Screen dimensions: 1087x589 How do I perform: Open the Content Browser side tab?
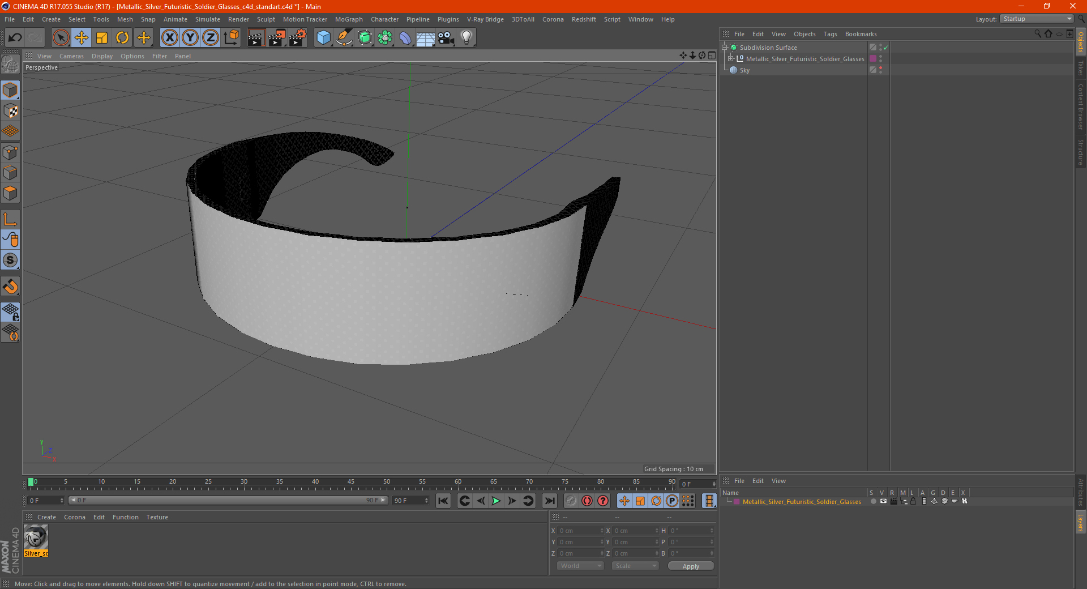(1081, 106)
